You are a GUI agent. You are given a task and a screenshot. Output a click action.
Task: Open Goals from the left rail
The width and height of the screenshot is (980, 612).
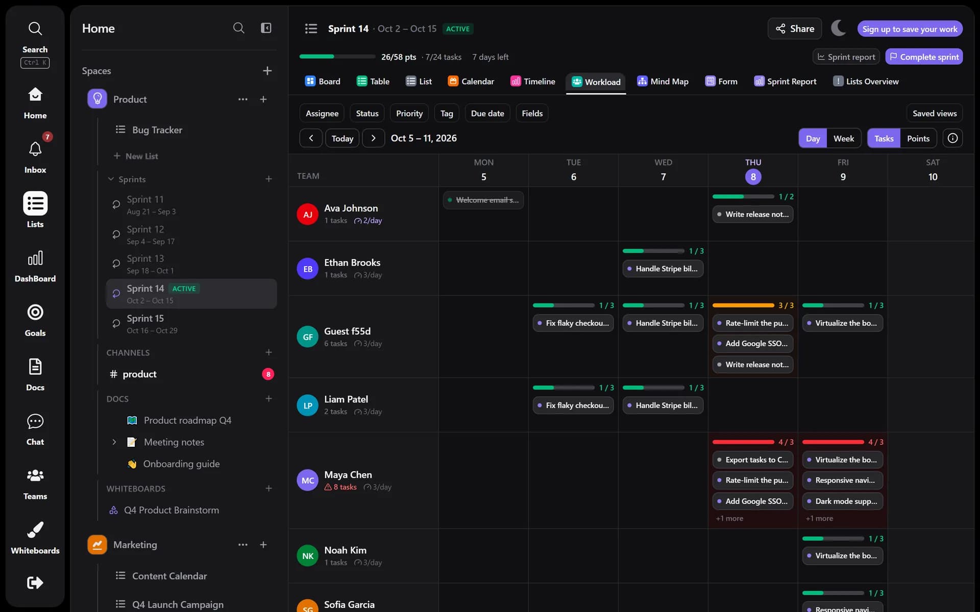click(35, 321)
